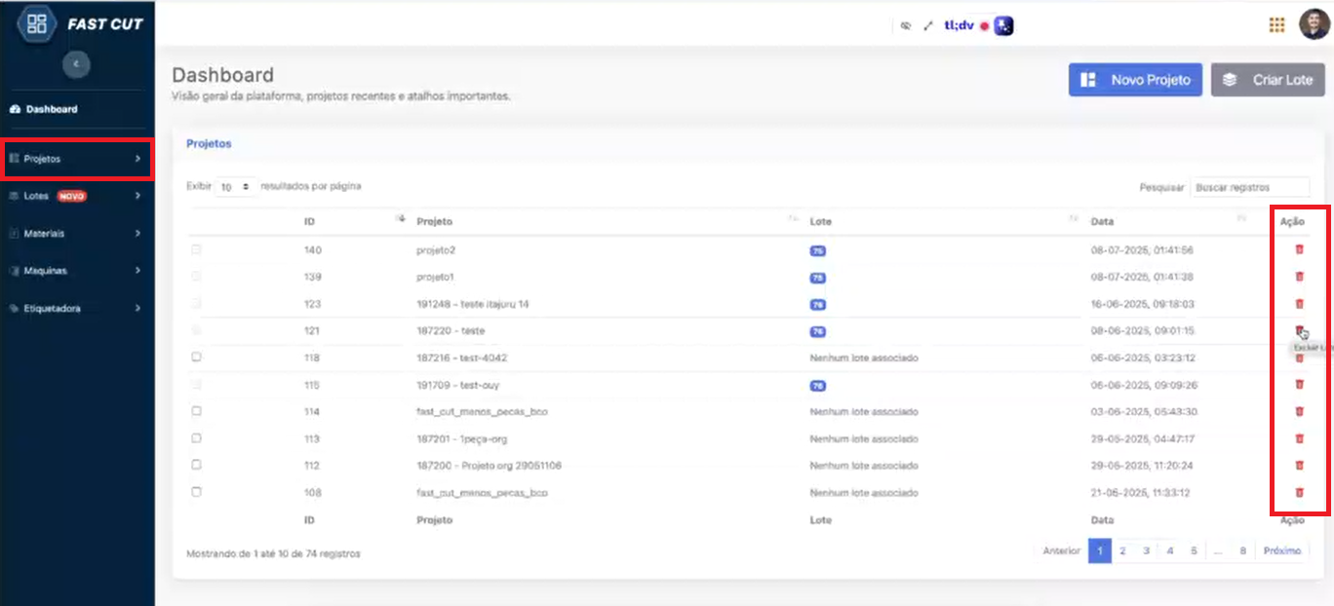Click the trash icon for project 123
This screenshot has width=1334, height=606.
click(1299, 304)
